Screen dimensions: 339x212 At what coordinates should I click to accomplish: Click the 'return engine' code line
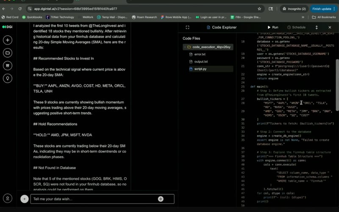(x=267, y=78)
